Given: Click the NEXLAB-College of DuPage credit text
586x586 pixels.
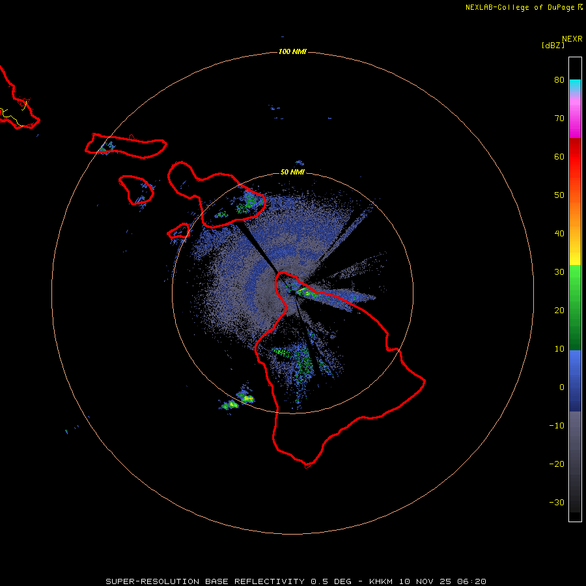Looking at the screenshot, I should coord(520,7).
